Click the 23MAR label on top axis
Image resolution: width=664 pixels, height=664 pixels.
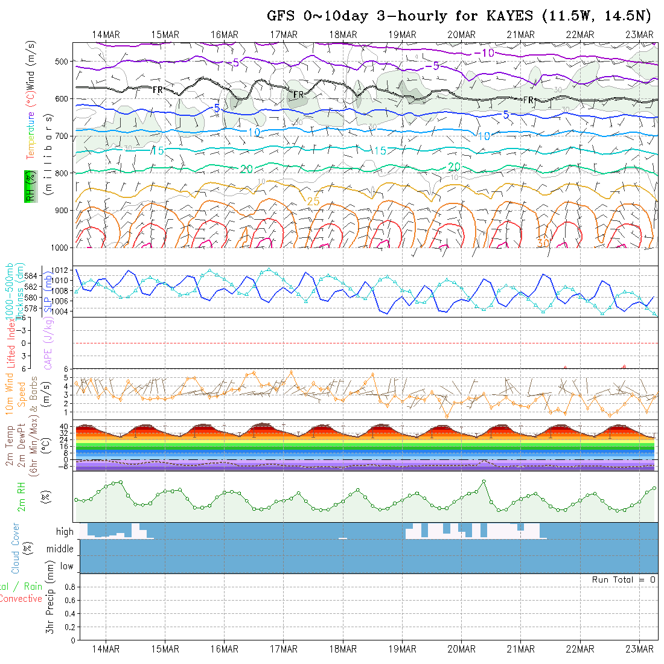(x=640, y=34)
